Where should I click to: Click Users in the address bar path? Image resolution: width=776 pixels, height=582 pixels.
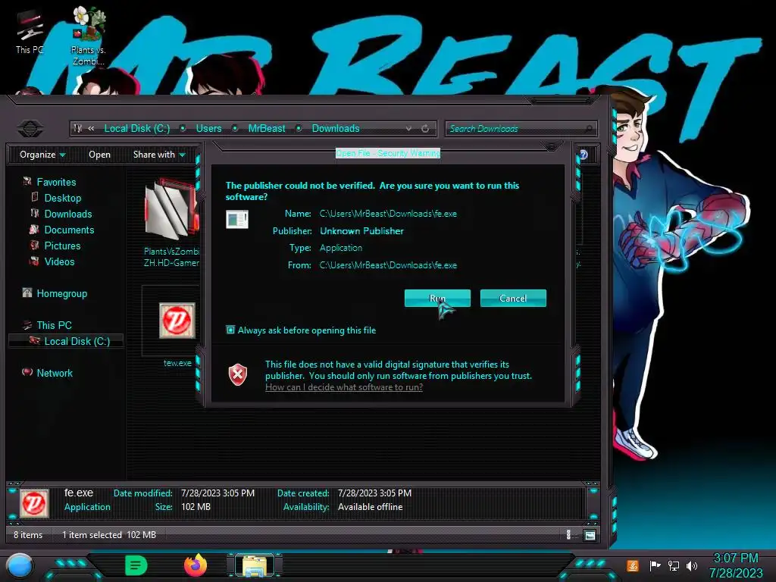pos(208,128)
